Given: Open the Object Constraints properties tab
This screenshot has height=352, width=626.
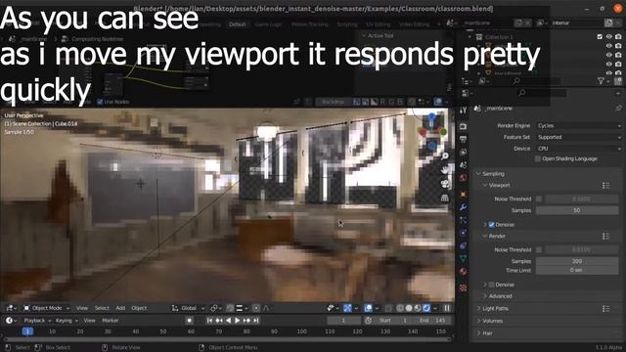Looking at the screenshot, I should 463,245.
